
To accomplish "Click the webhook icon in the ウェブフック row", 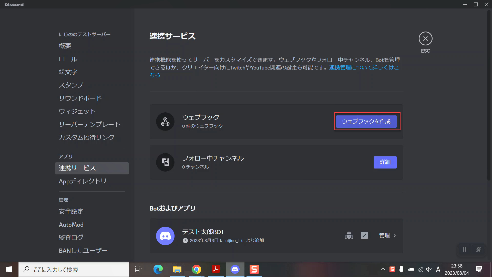I will coord(165,122).
